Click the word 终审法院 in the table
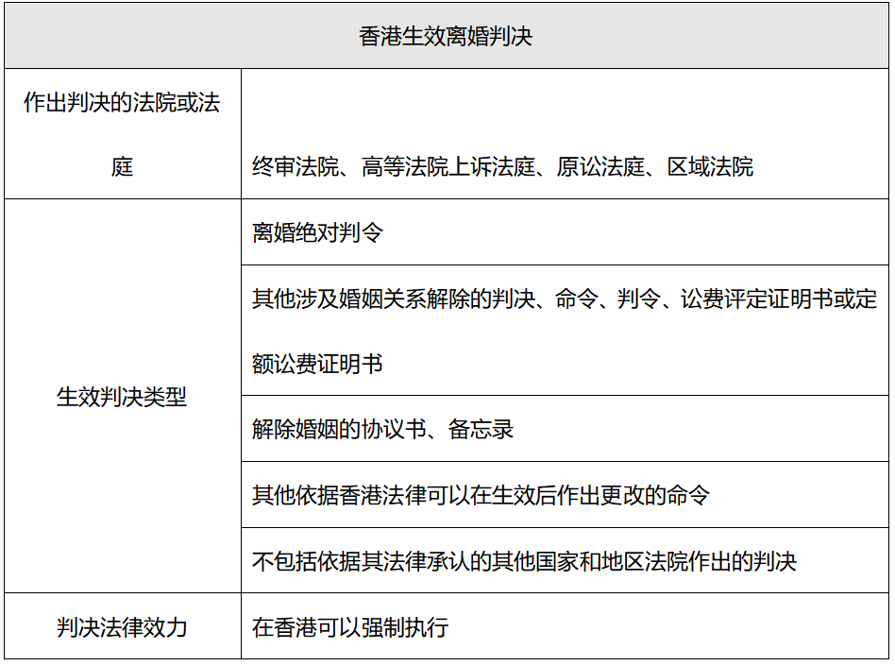The height and width of the screenshot is (666, 895). 296,167
